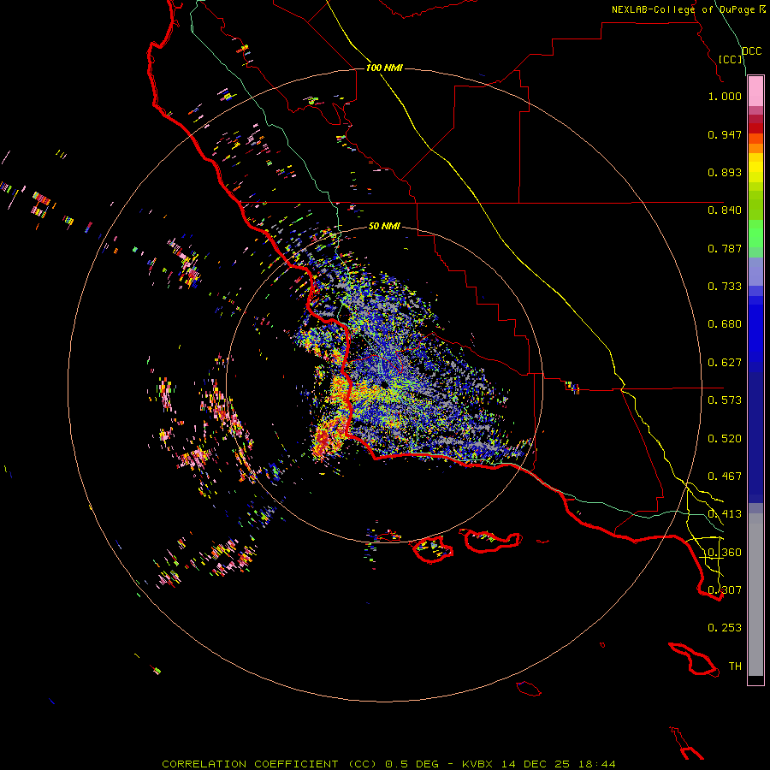
Task: Click the 0.840 scale value
Action: coord(725,210)
